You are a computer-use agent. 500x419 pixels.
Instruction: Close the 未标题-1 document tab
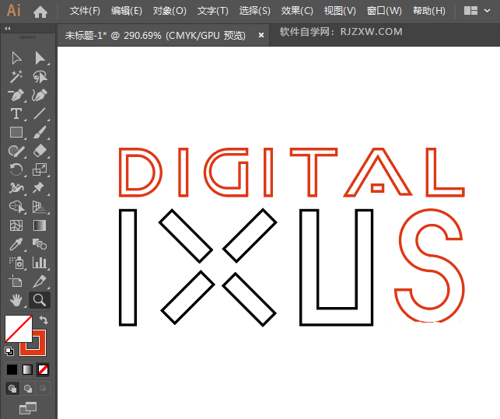(261, 35)
